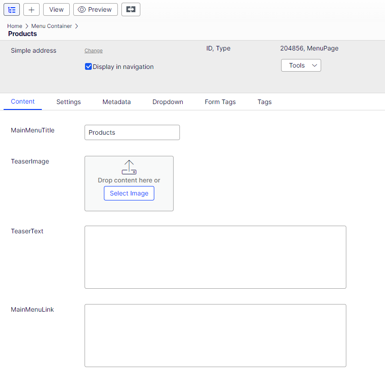Image resolution: width=385 pixels, height=377 pixels.
Task: Click the chevron after Home breadcrumb
Action: tap(27, 26)
